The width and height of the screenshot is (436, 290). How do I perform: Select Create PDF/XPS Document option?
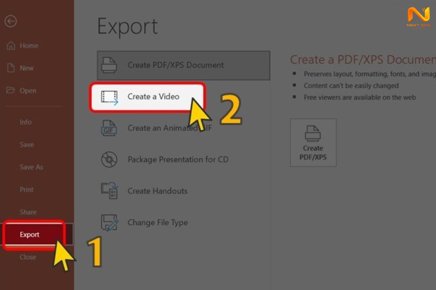184,65
